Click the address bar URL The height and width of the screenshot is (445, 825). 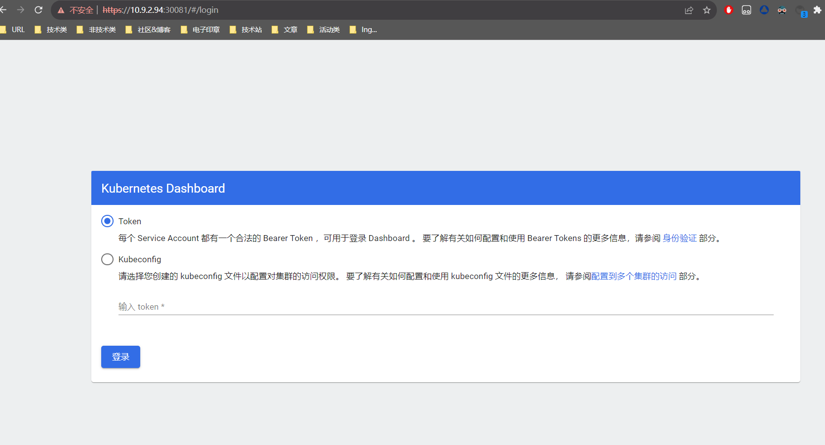pyautogui.click(x=160, y=10)
